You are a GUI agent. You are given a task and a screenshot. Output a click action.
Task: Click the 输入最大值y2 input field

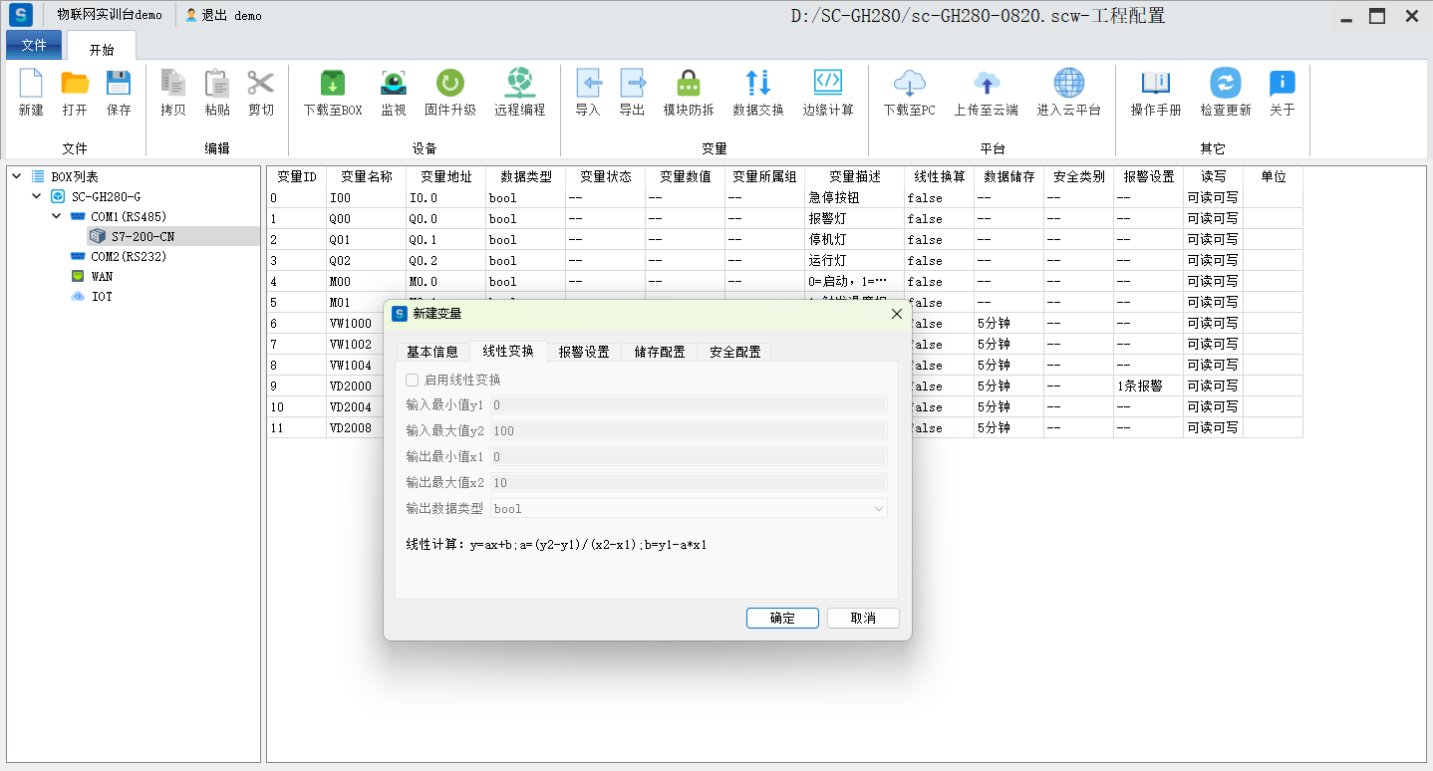(x=689, y=430)
